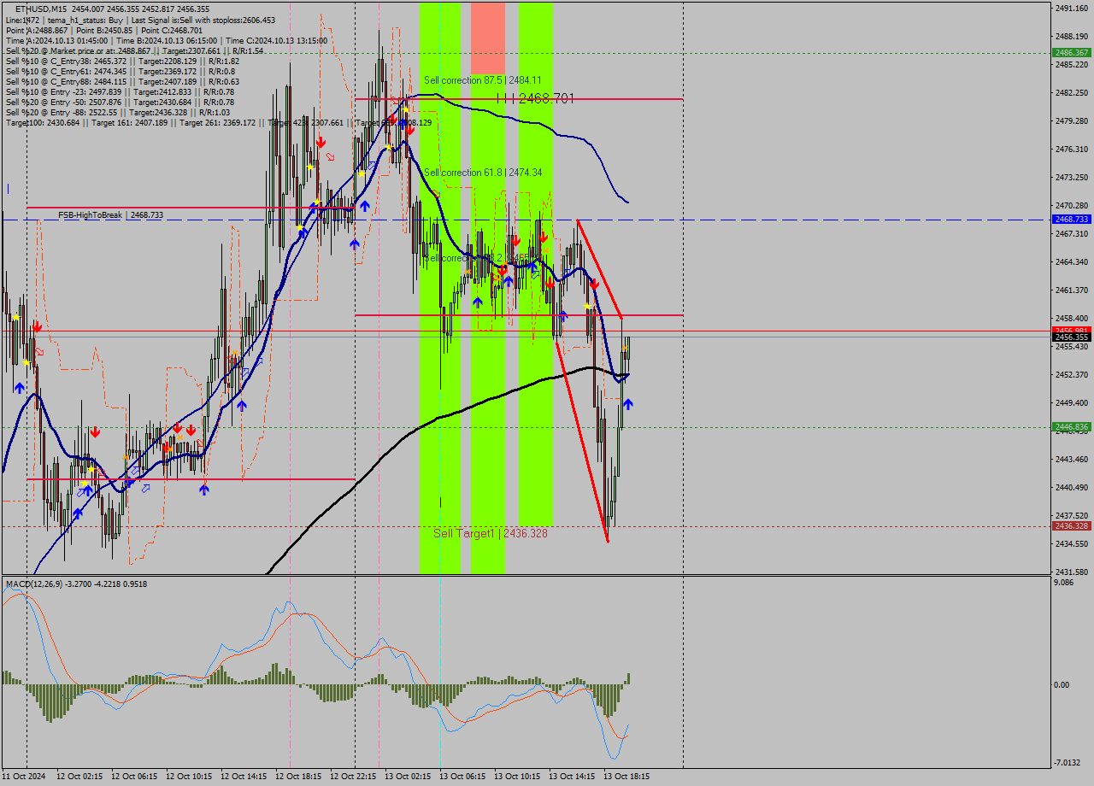This screenshot has height=786, width=1094.
Task: Select the 'Sell correction 87.5 | 2484.11' label
Action: point(483,80)
